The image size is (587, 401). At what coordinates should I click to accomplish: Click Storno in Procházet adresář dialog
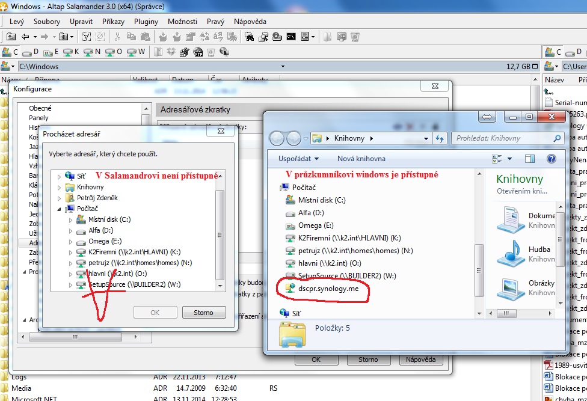point(204,313)
